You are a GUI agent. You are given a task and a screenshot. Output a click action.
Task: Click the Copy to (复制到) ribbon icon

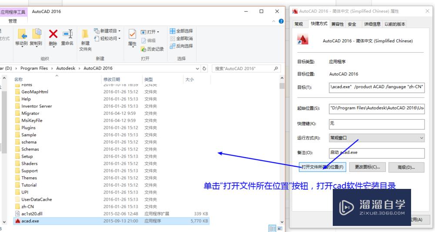37,34
